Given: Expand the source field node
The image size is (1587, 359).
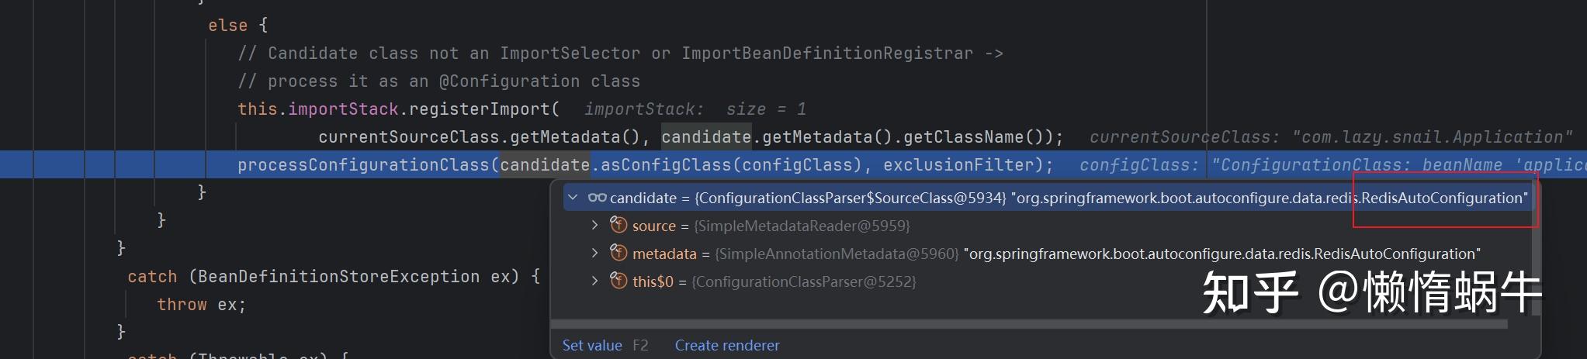Looking at the screenshot, I should (x=594, y=226).
